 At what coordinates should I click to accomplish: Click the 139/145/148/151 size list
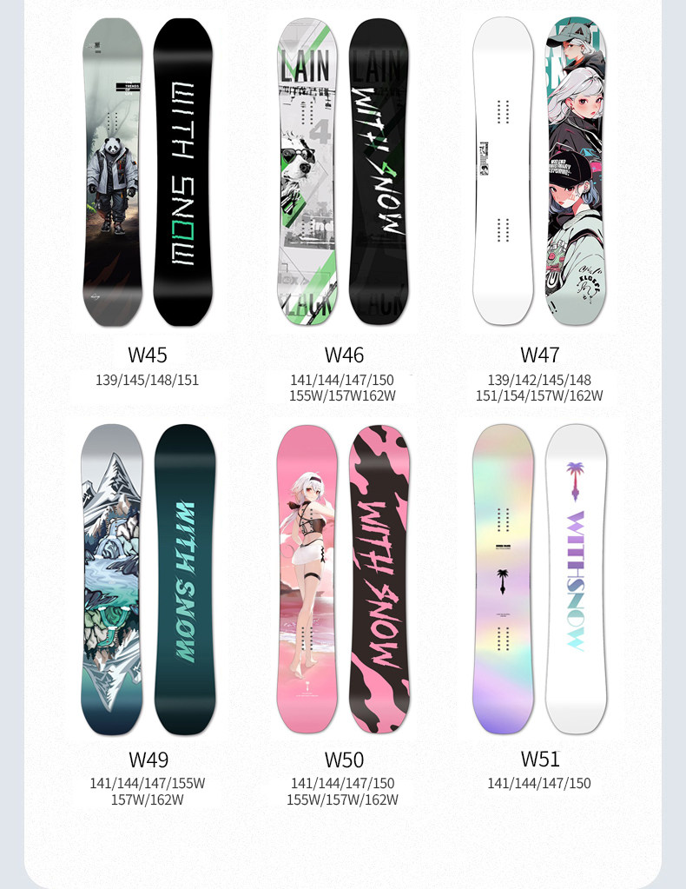click(x=148, y=380)
